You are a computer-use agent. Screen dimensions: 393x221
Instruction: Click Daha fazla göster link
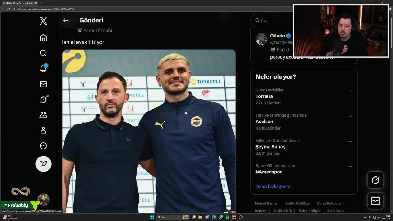274,186
